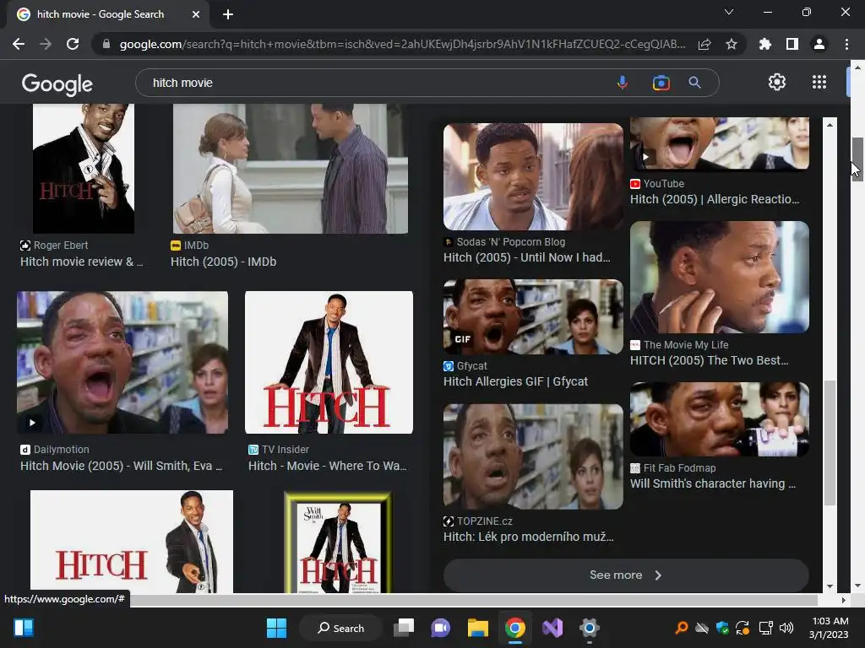Open the Dailymotion Hitch Movie video thumbnail

122,363
